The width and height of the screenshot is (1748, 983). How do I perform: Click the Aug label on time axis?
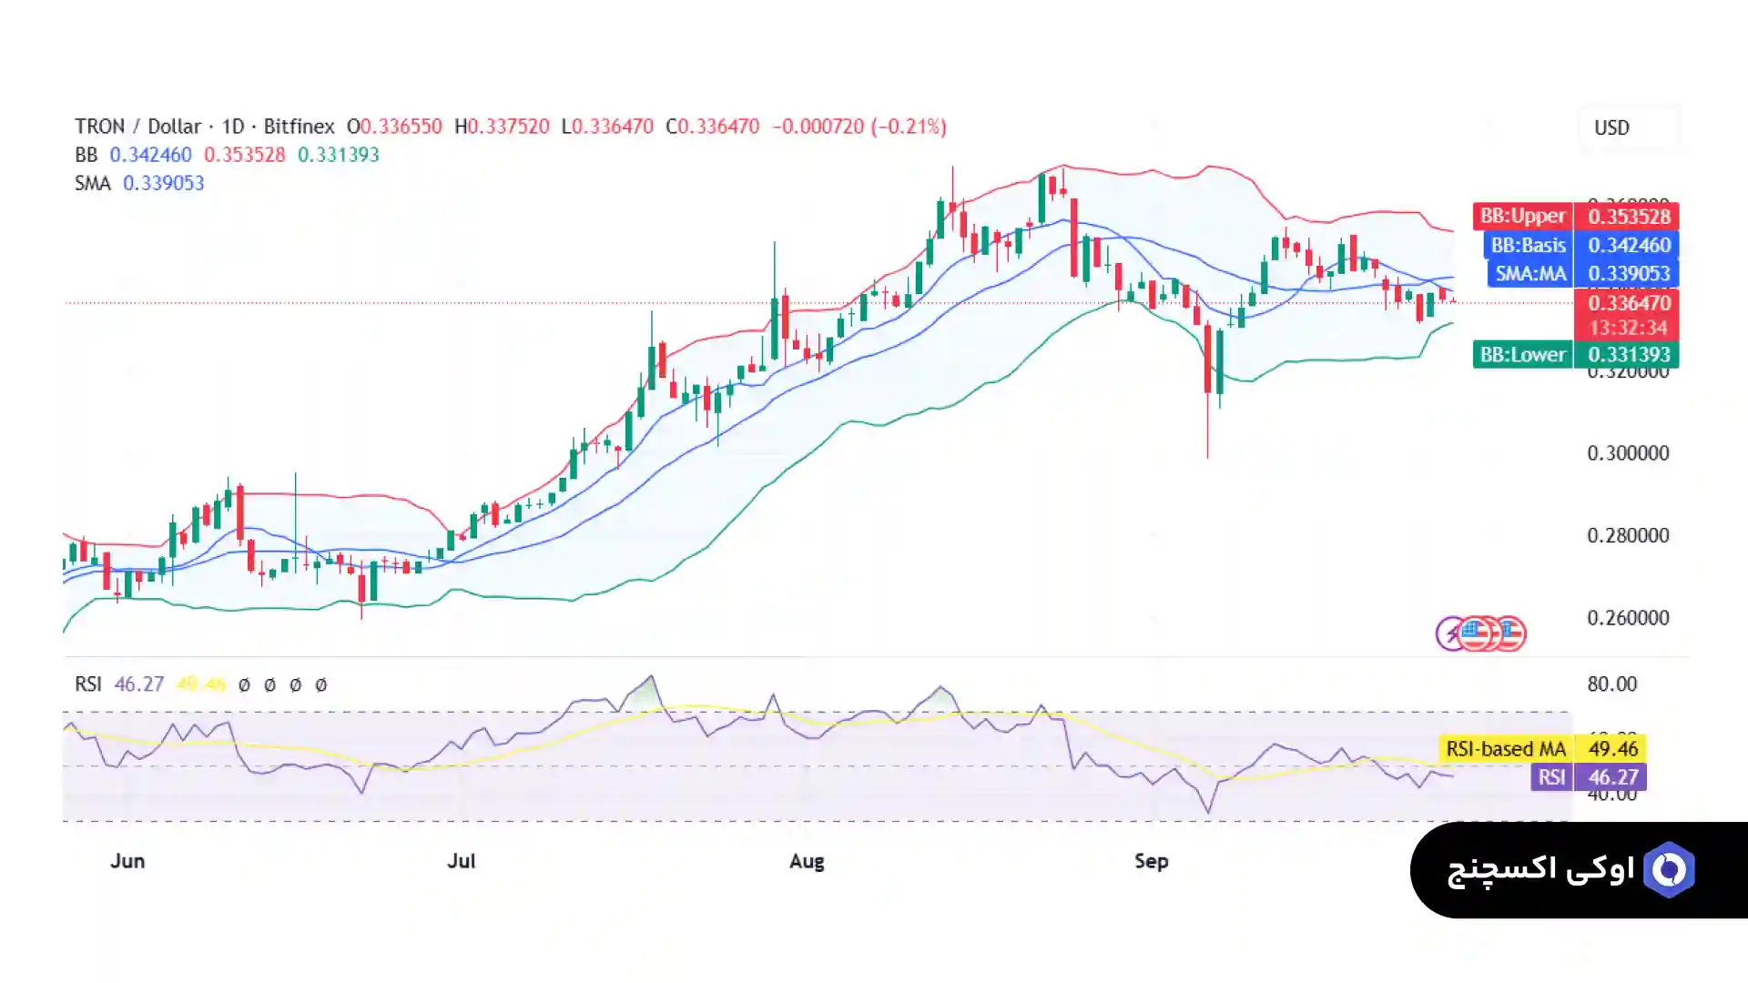coord(806,861)
